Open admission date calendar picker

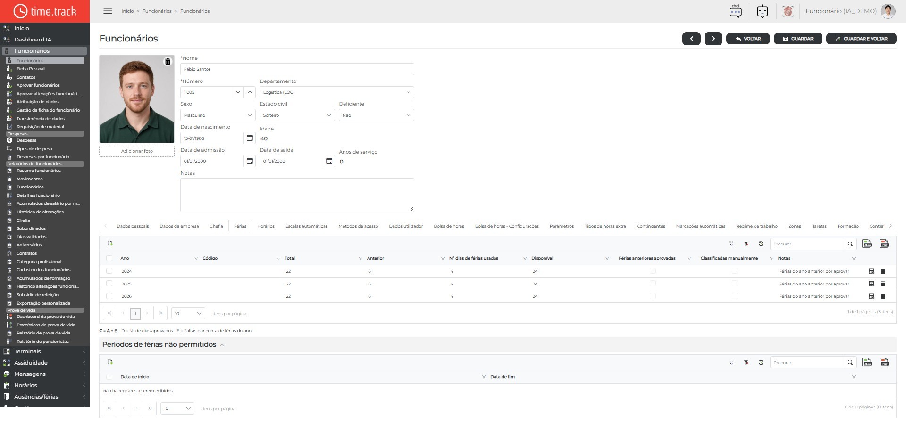pyautogui.click(x=250, y=161)
